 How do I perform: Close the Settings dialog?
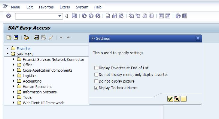(198, 38)
